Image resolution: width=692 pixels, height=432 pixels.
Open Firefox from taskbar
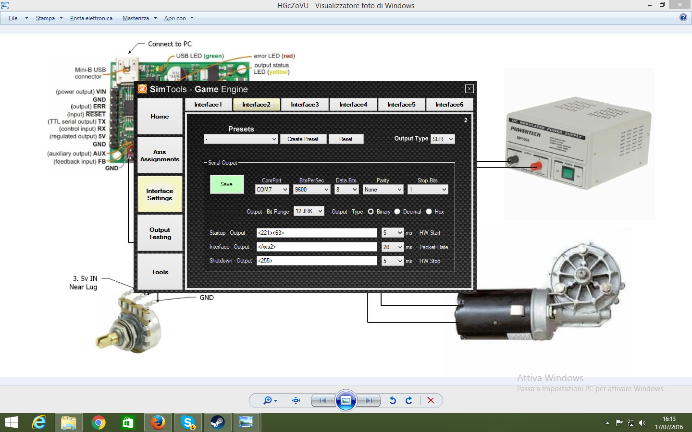[x=158, y=422]
